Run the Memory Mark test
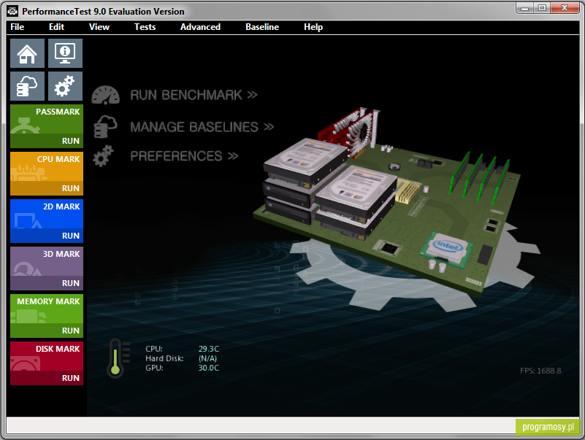The image size is (585, 440). pyautogui.click(x=71, y=331)
